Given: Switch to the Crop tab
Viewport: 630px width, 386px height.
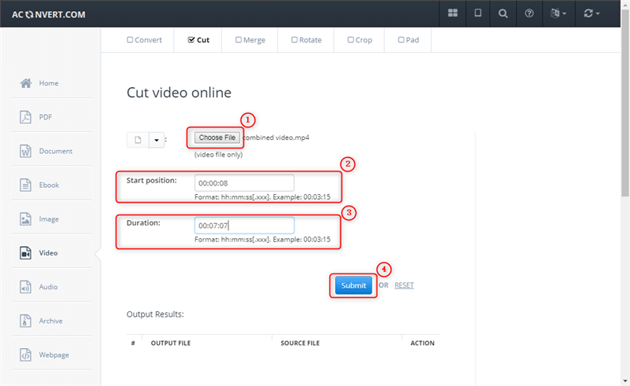Looking at the screenshot, I should (361, 40).
